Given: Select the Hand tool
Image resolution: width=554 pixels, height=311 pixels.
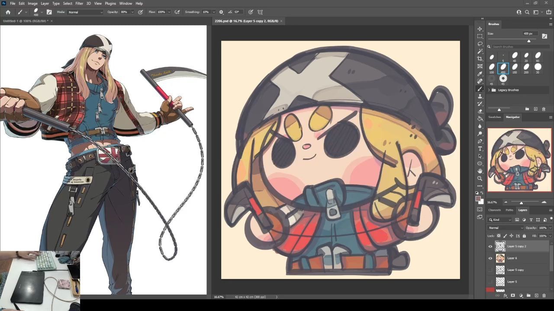Looking at the screenshot, I should [480, 171].
